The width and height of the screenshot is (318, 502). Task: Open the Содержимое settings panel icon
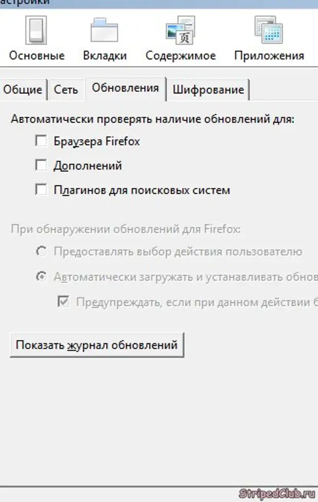pos(180,31)
